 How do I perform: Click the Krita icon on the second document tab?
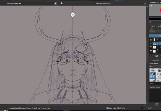pyautogui.click(x=61, y=3)
